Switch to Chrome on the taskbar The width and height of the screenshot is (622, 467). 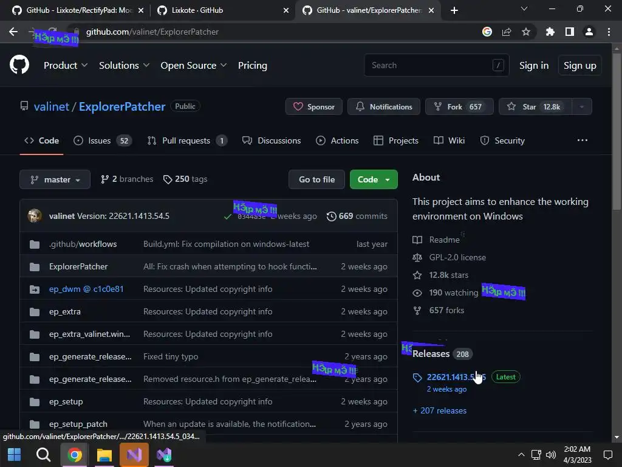coord(74,455)
